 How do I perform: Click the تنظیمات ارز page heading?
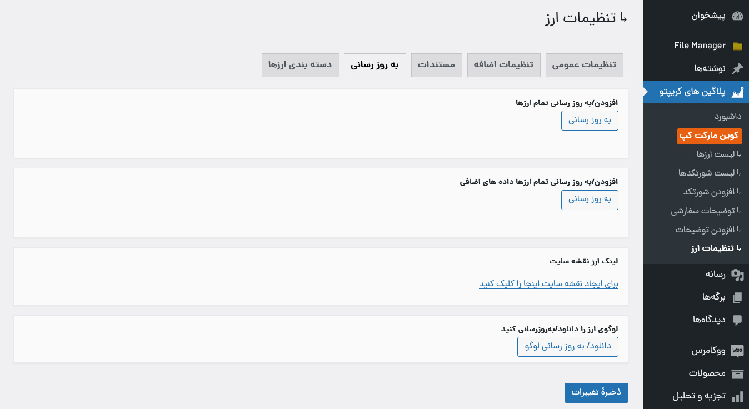click(586, 18)
